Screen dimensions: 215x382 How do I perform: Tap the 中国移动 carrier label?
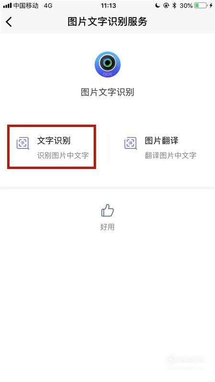pos(26,5)
